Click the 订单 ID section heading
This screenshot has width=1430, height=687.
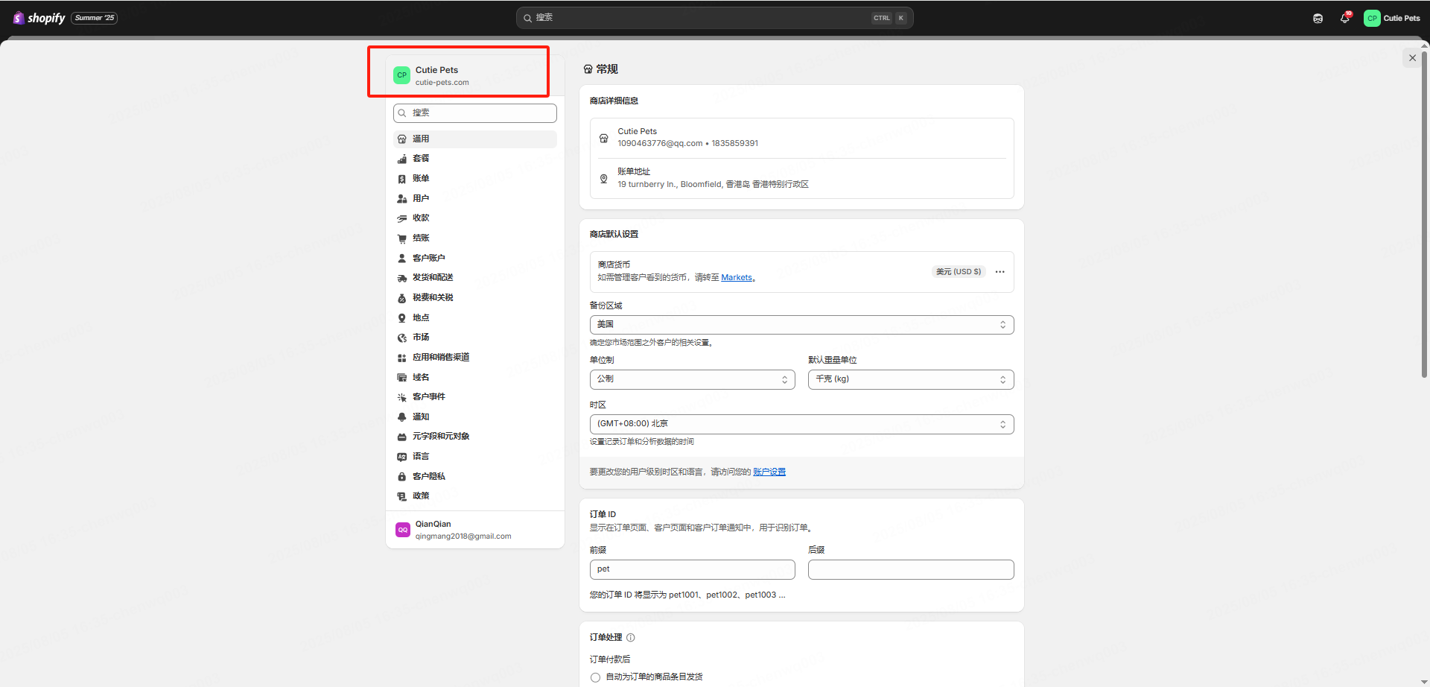[x=603, y=515]
